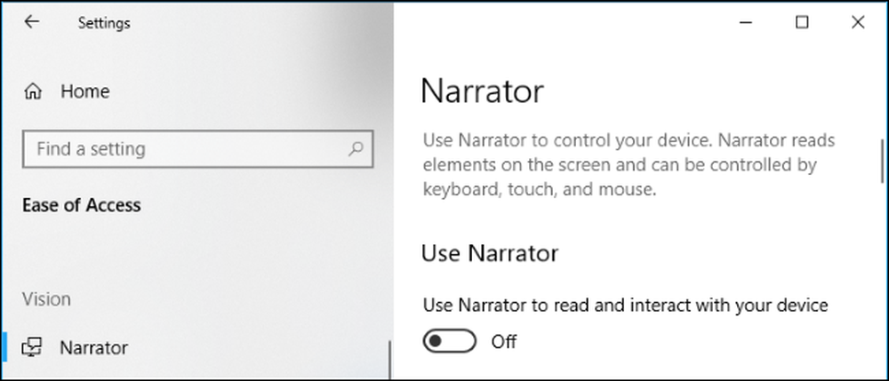Click the Use Narrator section heading

(x=490, y=253)
